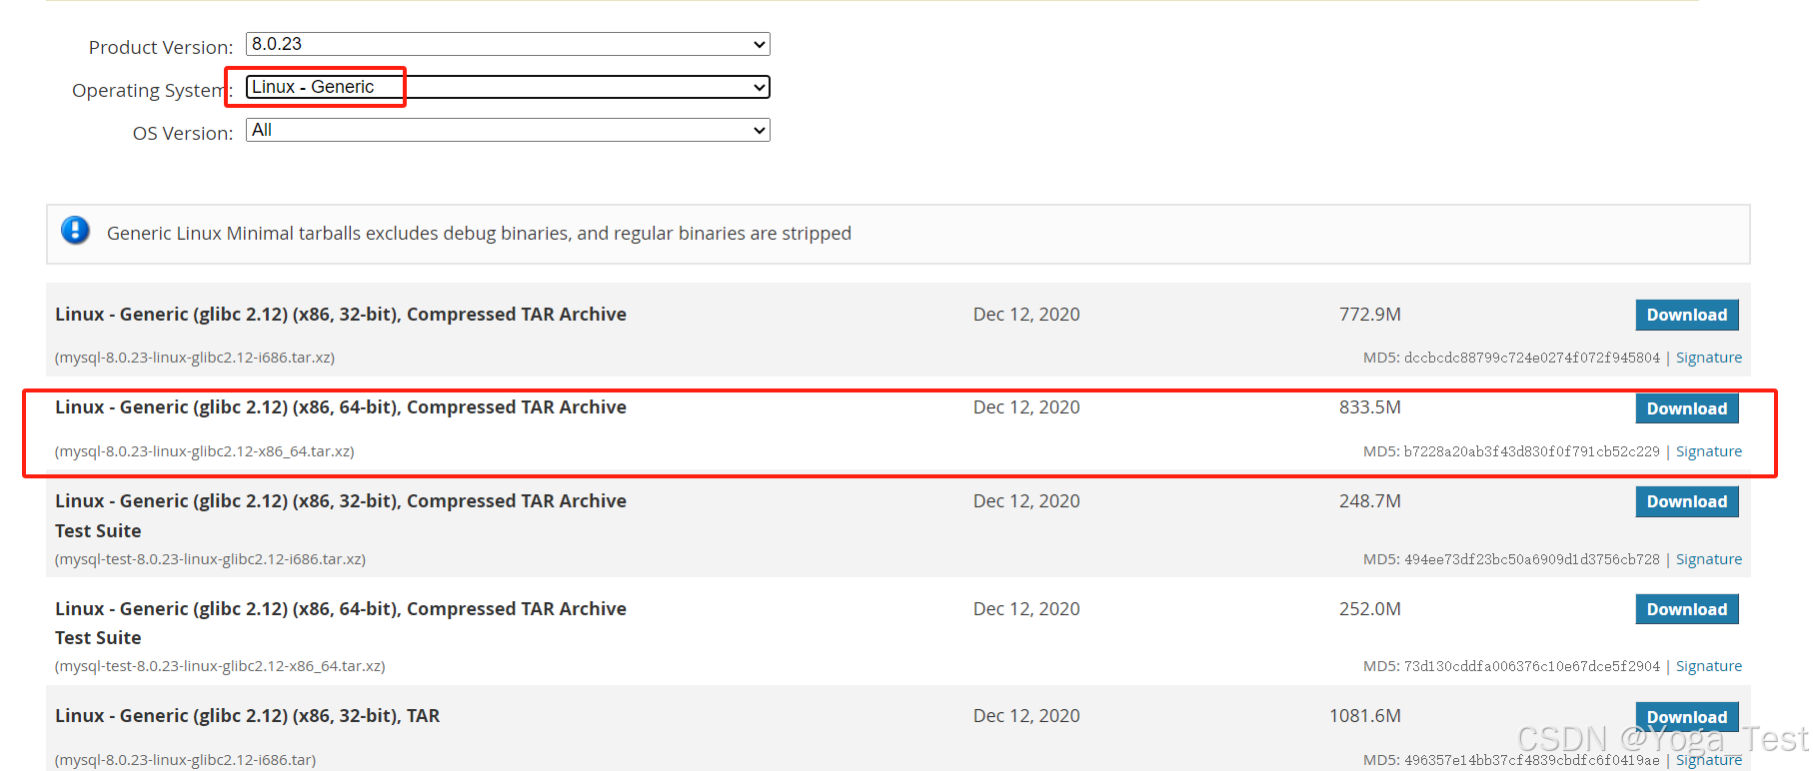Image resolution: width=1813 pixels, height=771 pixels.
Task: Click the Generic Linux Minimal tarballs notice text
Action: click(x=479, y=234)
